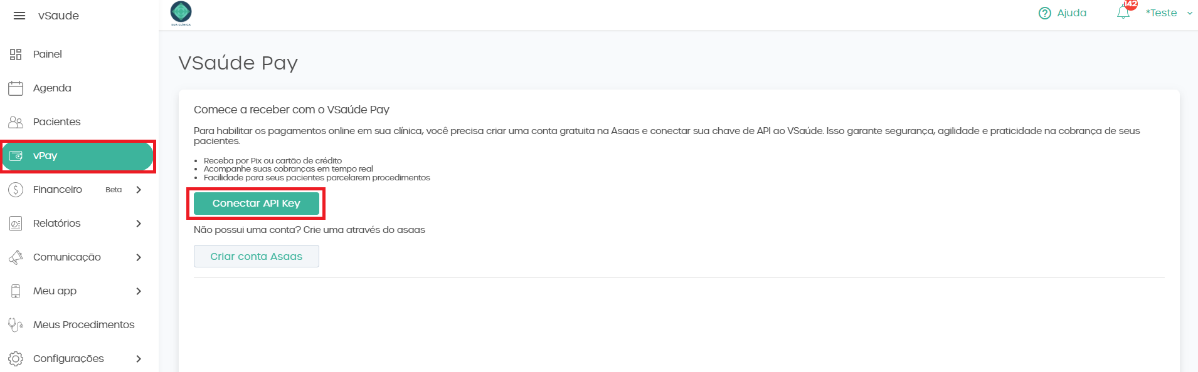Click the Meus Procedimentos stethoscope icon
The image size is (1198, 372).
click(x=16, y=325)
